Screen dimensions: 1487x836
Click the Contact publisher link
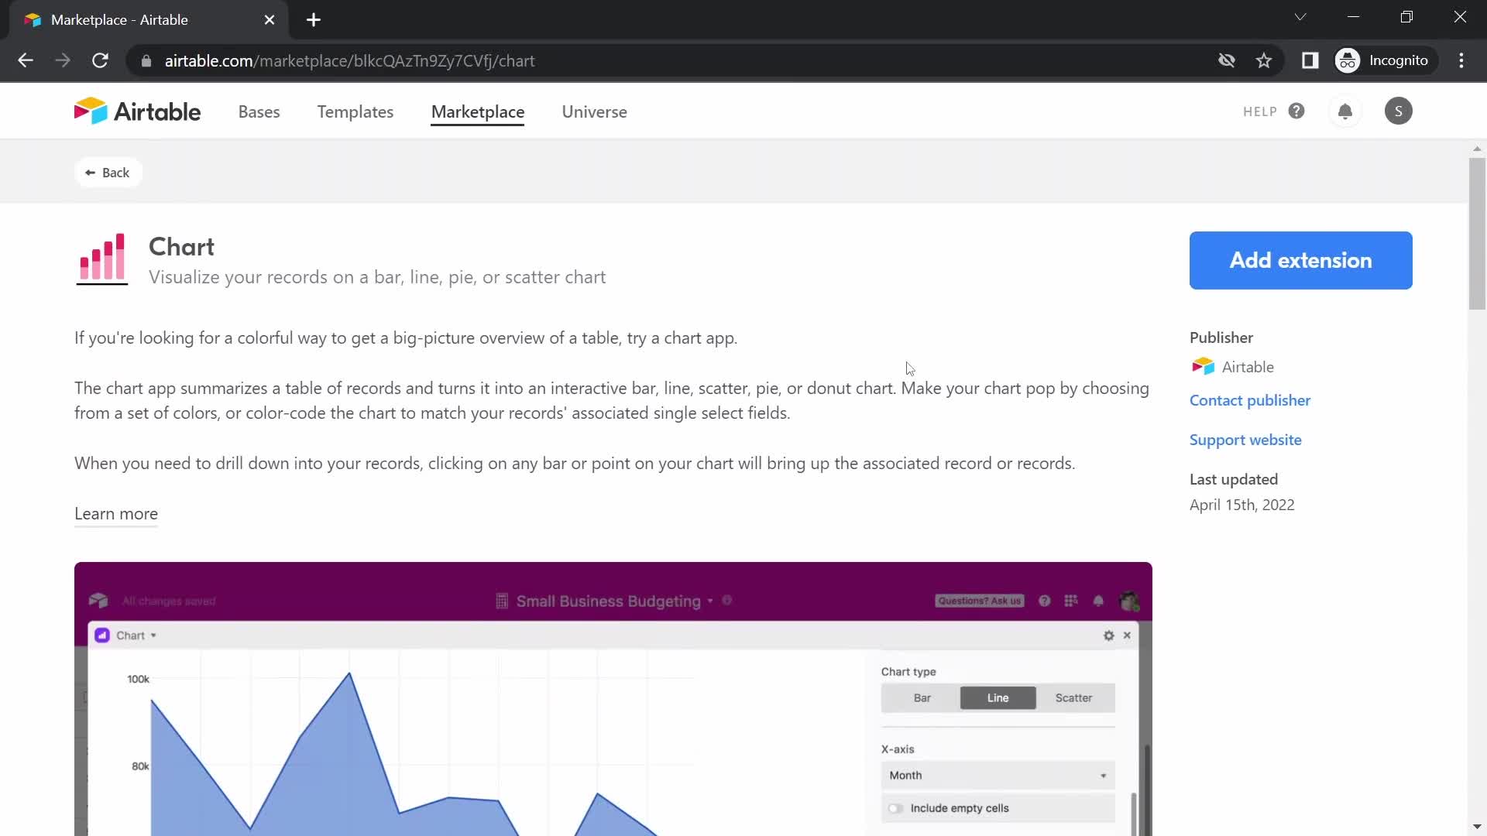point(1250,399)
